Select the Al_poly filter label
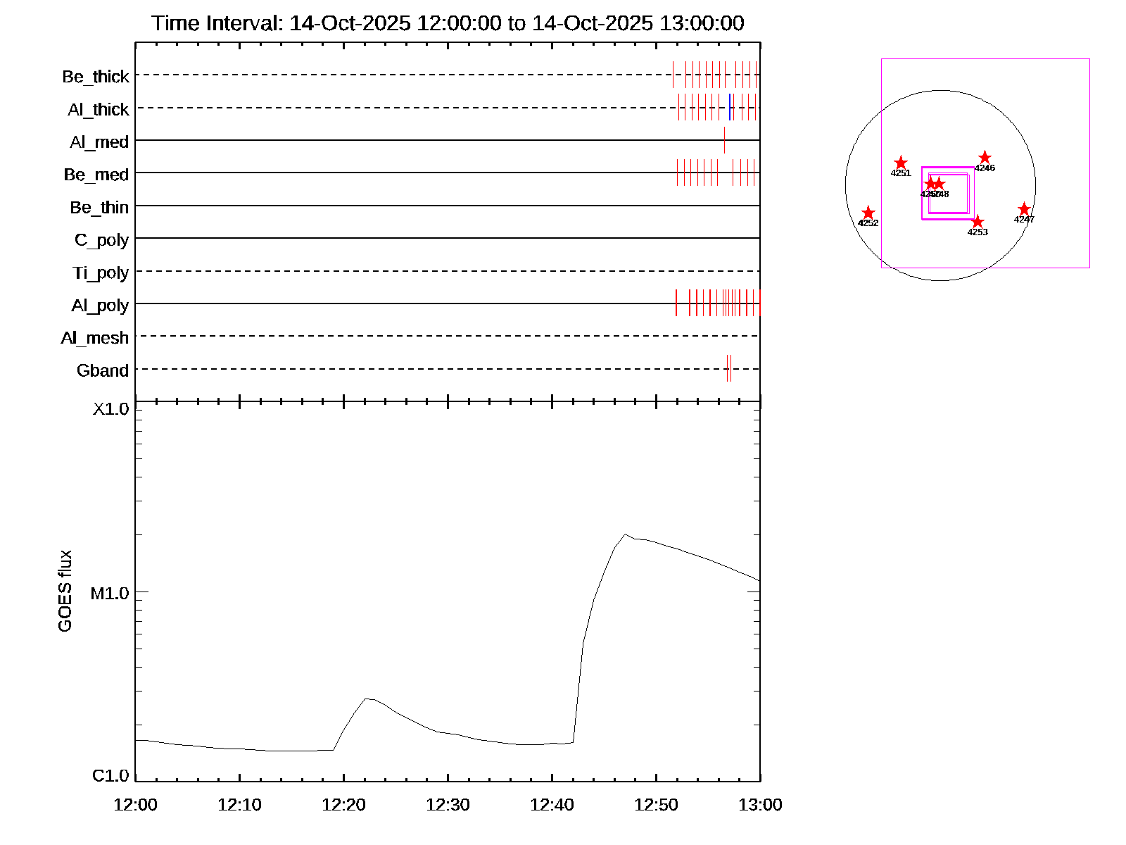The image size is (1126, 845). point(100,306)
